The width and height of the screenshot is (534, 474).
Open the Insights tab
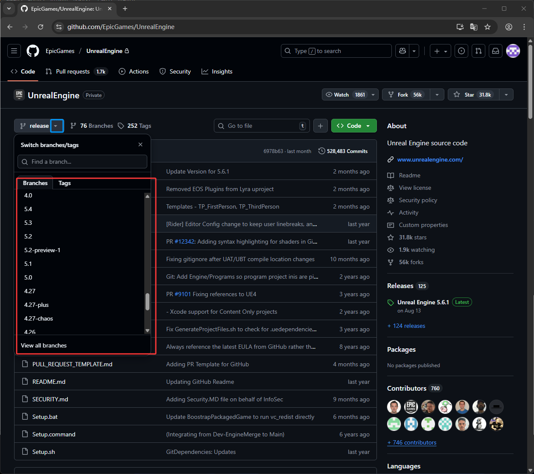click(x=217, y=71)
